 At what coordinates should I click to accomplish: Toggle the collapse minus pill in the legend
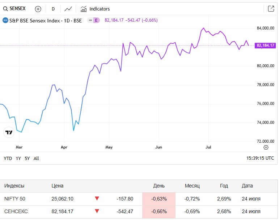(90, 20)
